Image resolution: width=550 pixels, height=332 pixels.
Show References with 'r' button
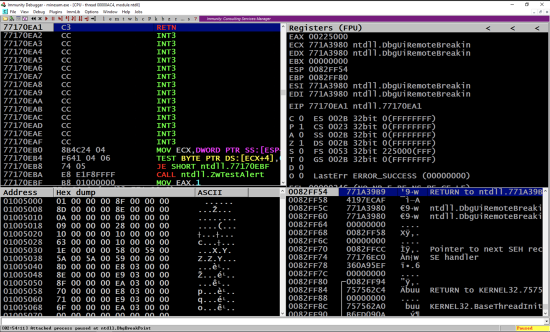pos(175,18)
